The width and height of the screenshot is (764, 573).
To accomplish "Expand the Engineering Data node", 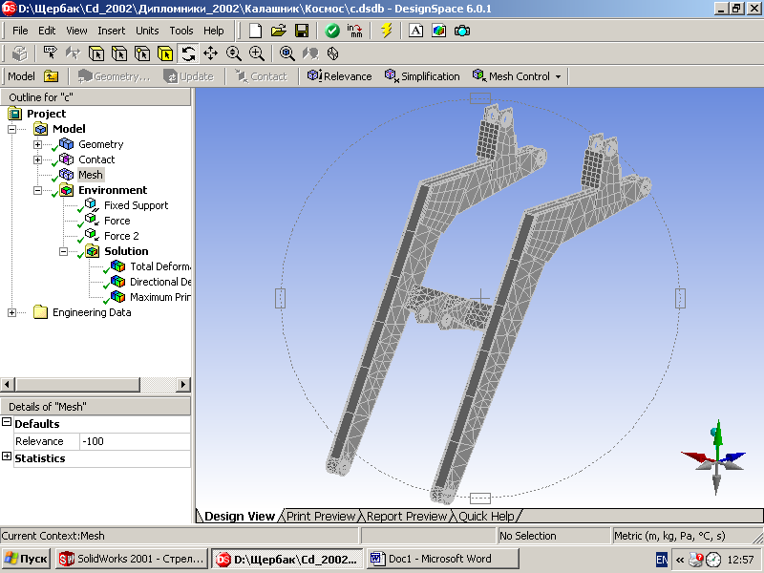I will 12,312.
